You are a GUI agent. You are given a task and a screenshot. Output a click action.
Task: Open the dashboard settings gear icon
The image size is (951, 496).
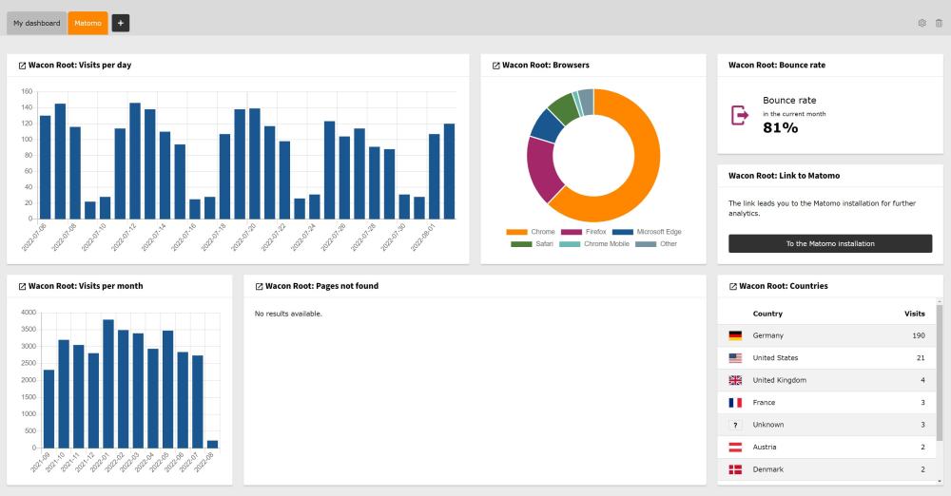[x=922, y=23]
